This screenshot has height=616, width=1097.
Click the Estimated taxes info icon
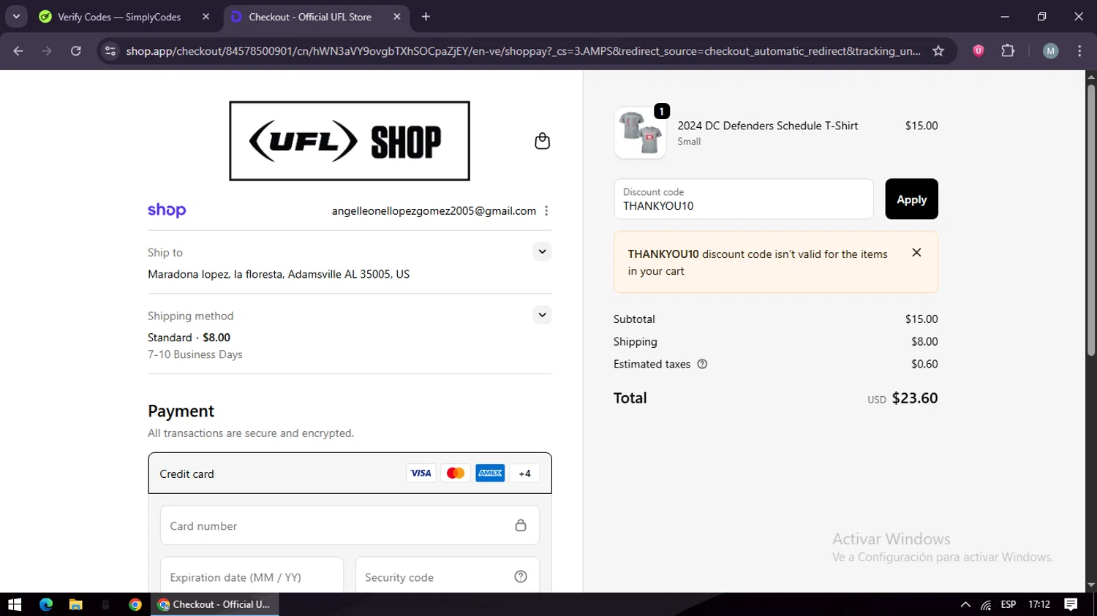coord(702,364)
